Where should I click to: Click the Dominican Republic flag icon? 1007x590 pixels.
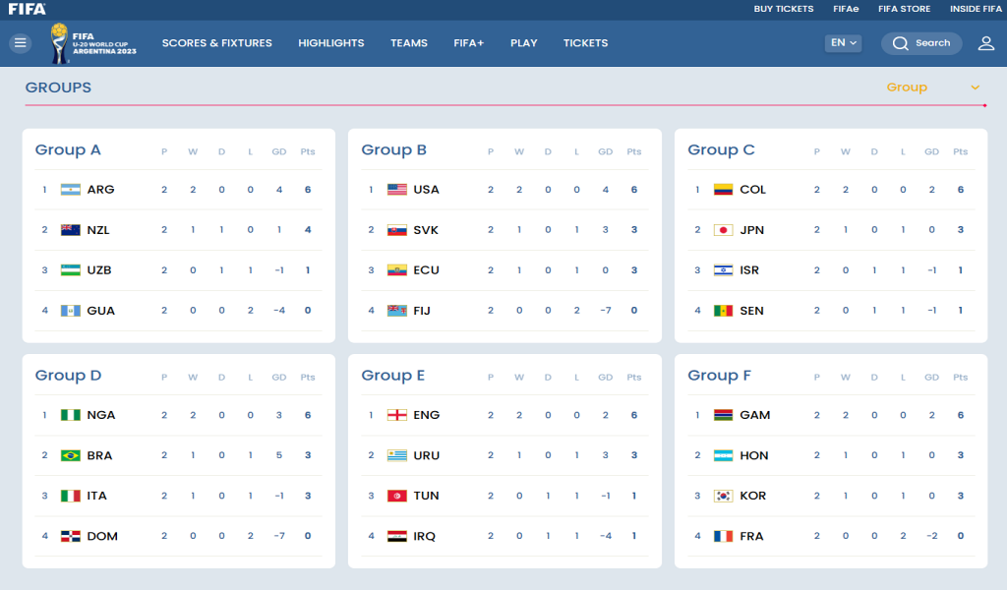[71, 536]
